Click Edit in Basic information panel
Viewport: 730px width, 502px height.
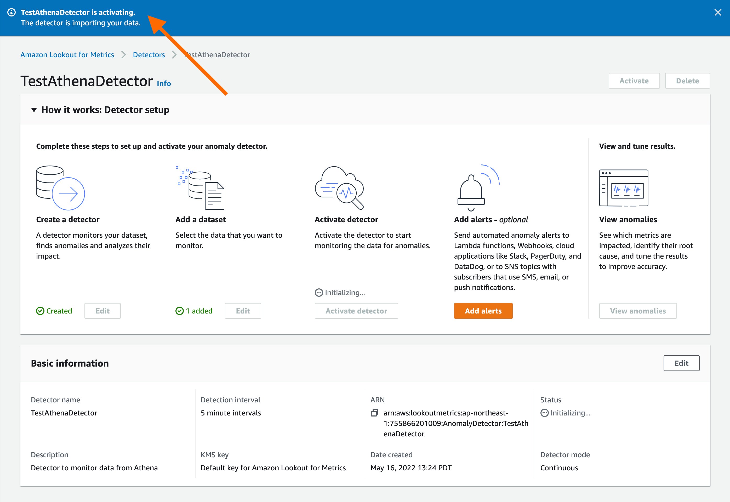(681, 363)
